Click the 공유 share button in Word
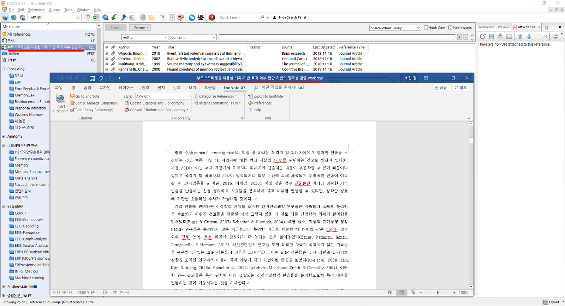The image size is (565, 306). point(441,88)
